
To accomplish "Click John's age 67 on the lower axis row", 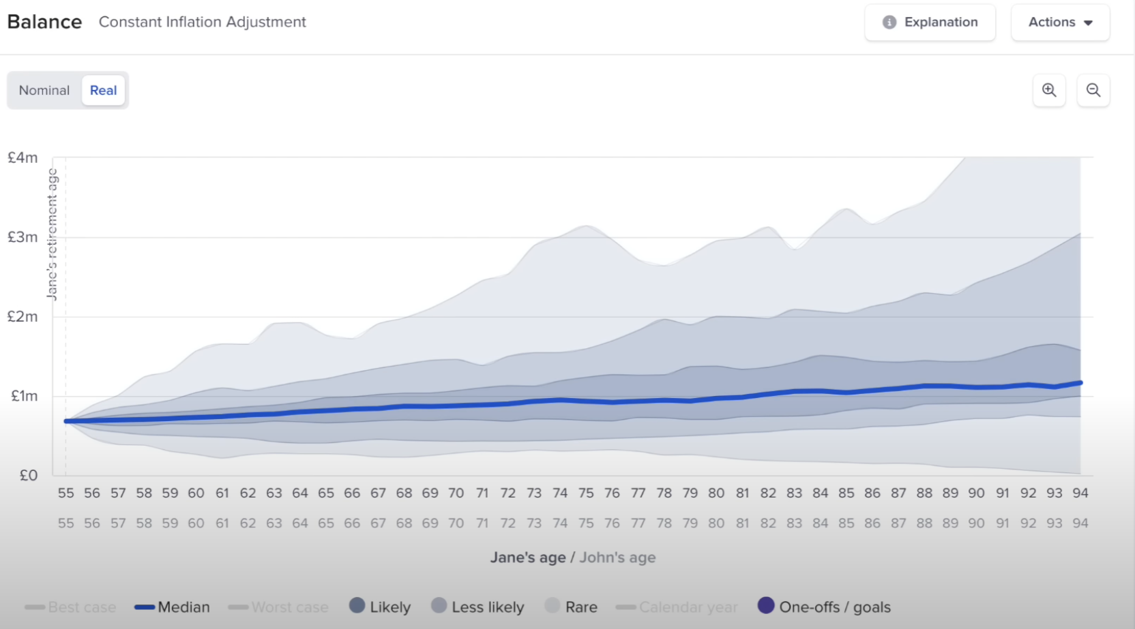I will coord(378,523).
